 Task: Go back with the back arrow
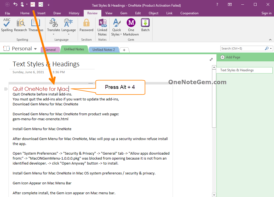point(7,4)
